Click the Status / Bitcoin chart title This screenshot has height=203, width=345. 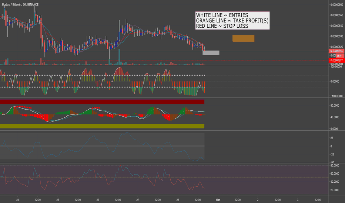(20, 4)
